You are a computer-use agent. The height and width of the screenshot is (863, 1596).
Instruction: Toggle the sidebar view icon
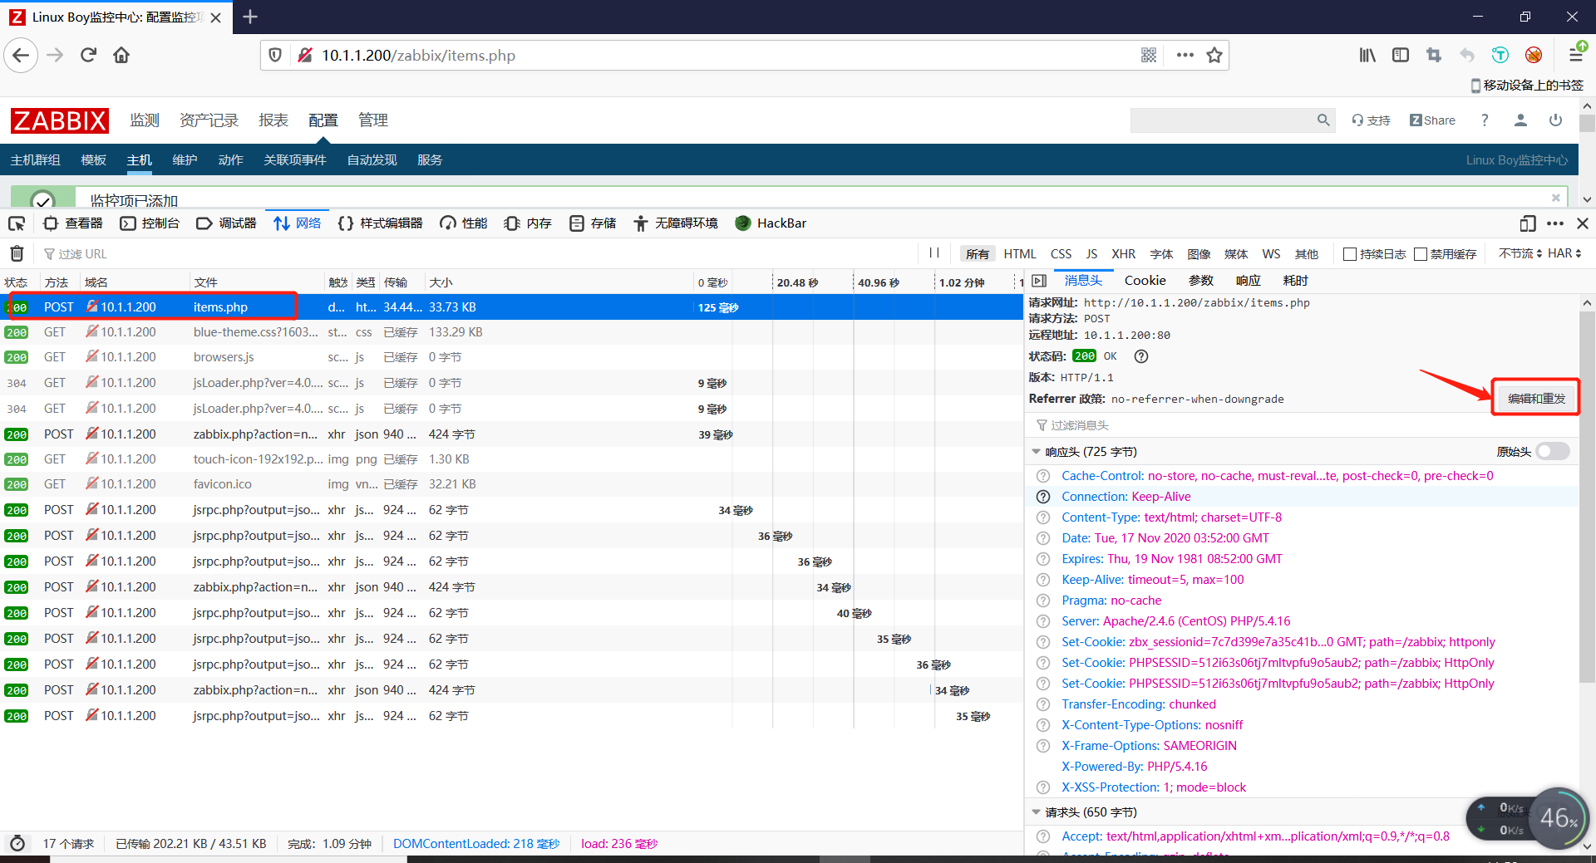(x=1401, y=56)
